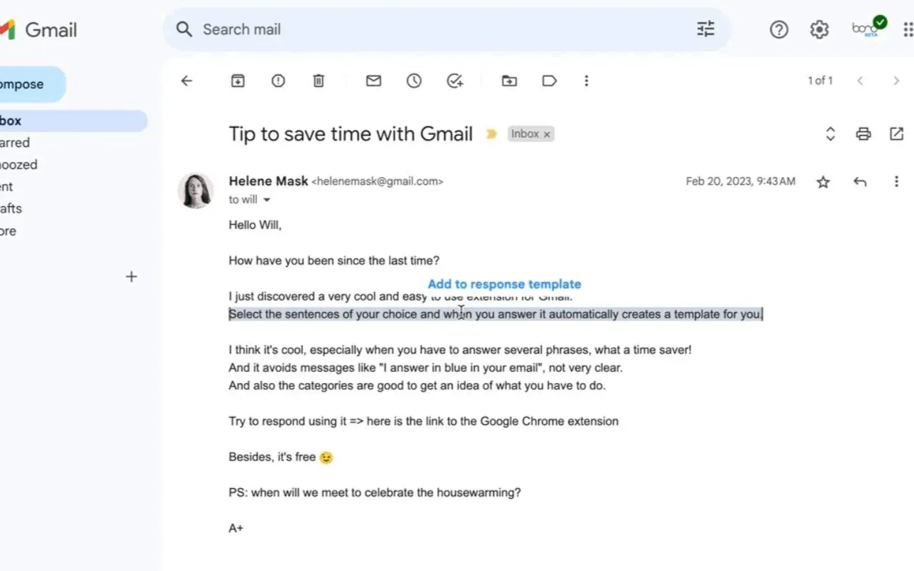Open the Move to folder icon
Screen dimensions: 914x571
[509, 81]
